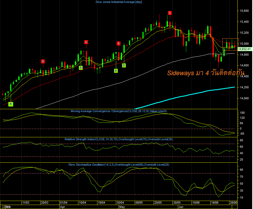Click the 14,800 price axis label
The image size is (253, 209).
(244, 55)
